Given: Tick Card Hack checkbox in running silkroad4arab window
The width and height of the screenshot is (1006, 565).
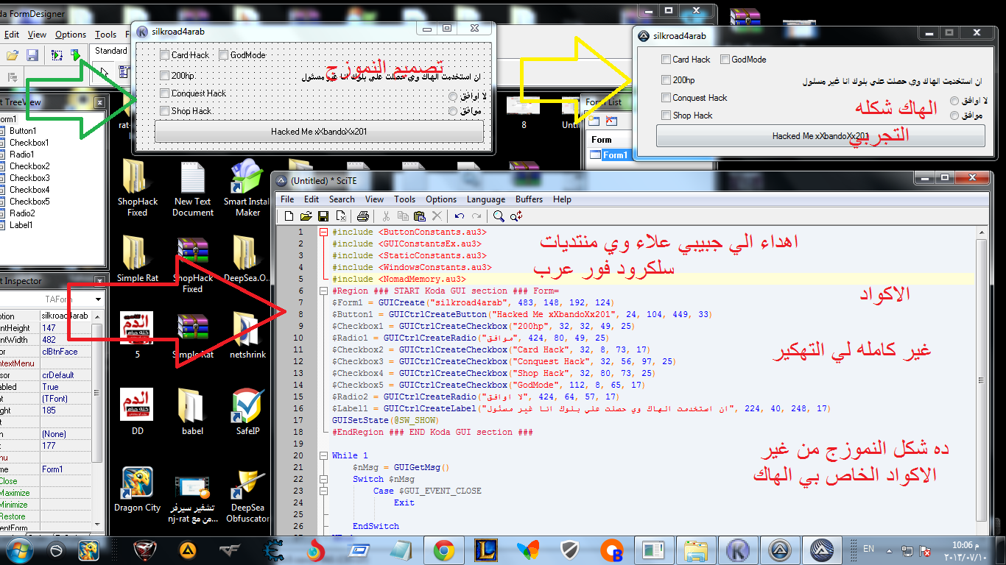Looking at the screenshot, I should click(x=666, y=60).
